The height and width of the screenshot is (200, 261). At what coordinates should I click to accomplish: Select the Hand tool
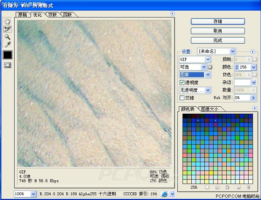tap(7, 22)
